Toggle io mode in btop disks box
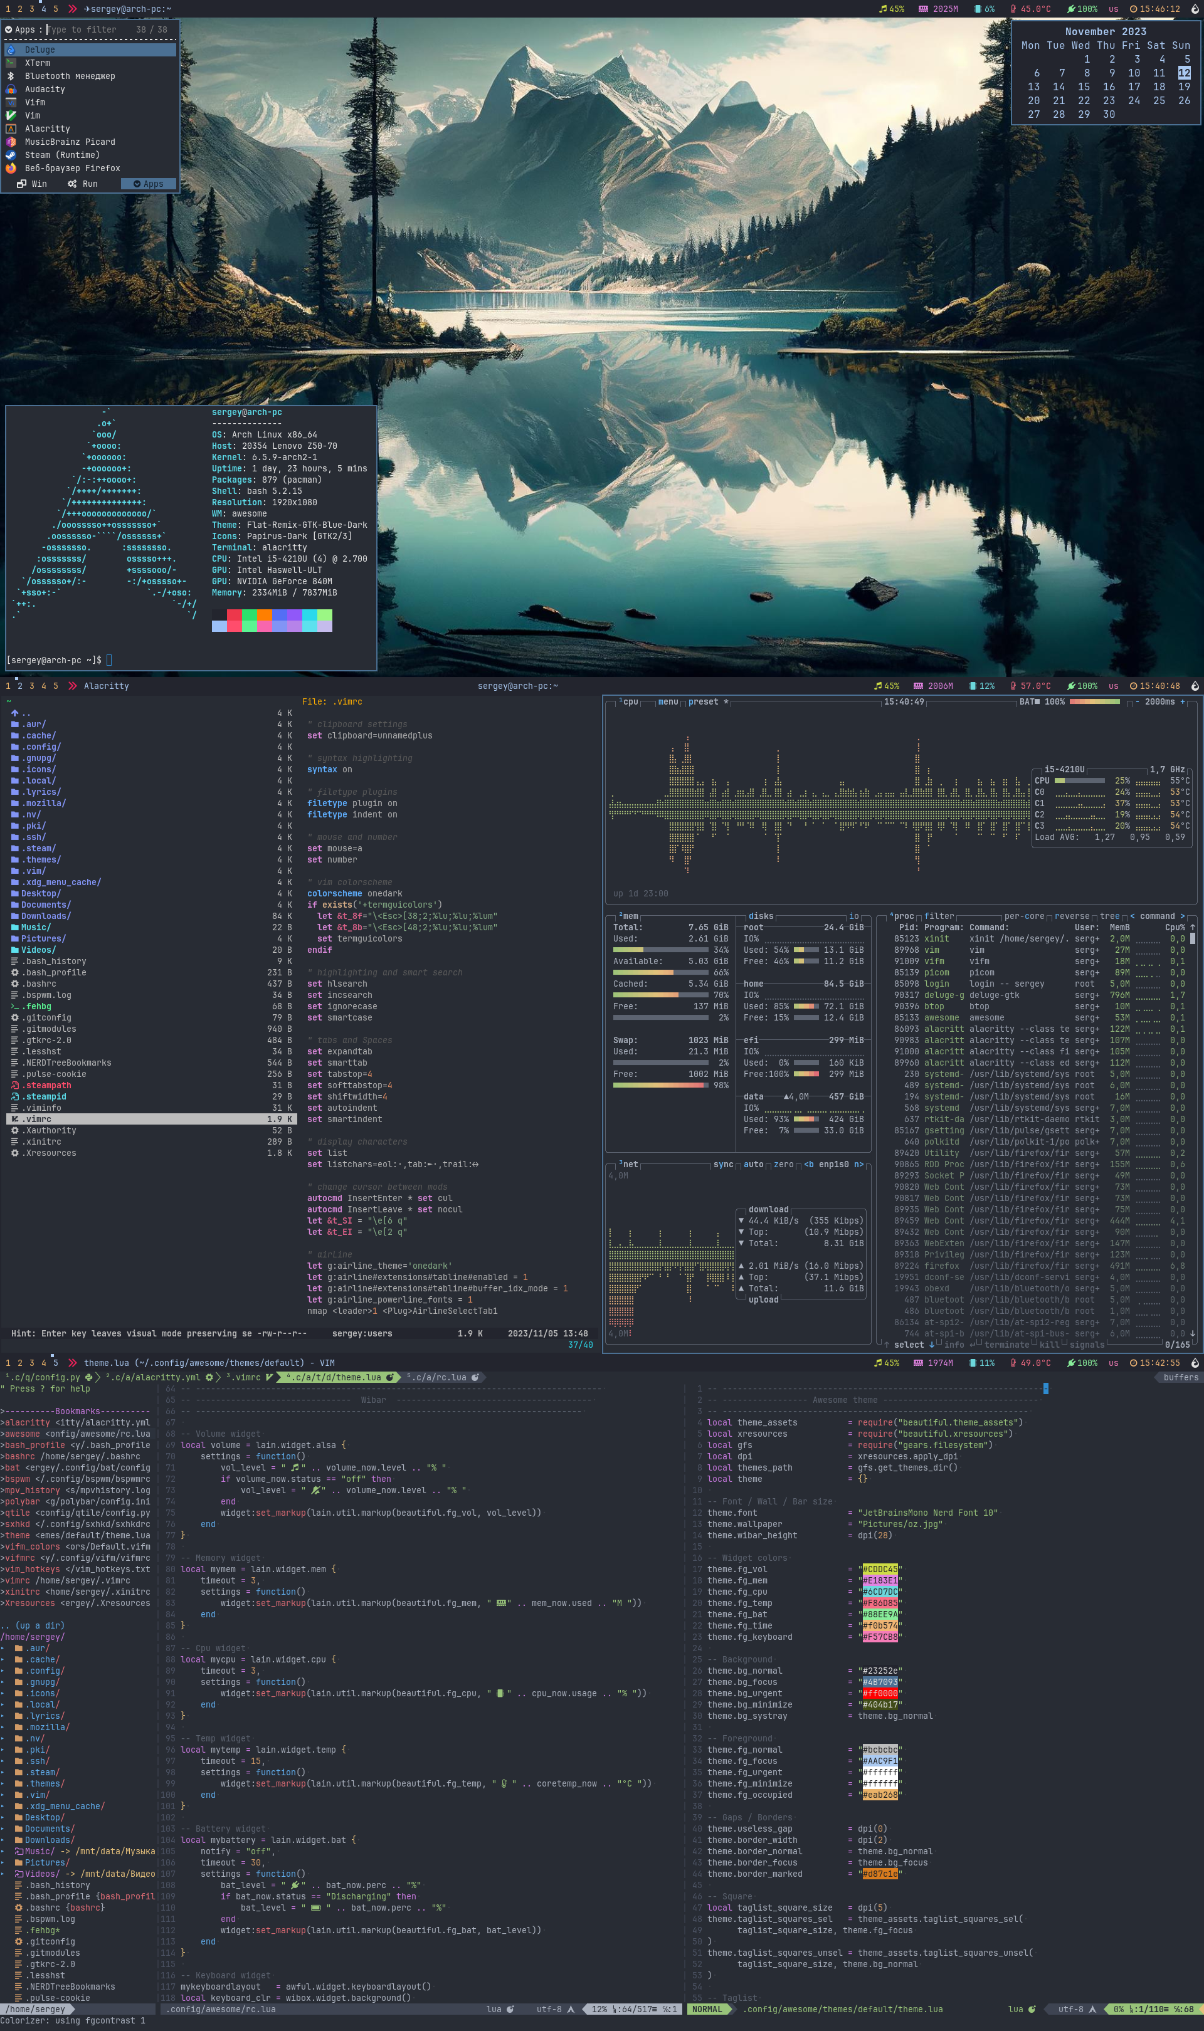1204x2031 pixels. pos(853,916)
